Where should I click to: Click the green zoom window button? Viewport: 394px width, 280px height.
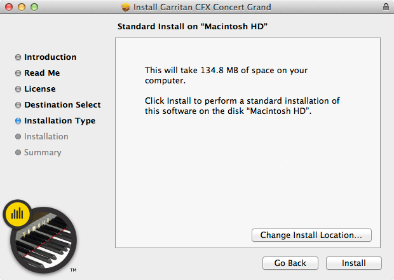click(x=34, y=7)
